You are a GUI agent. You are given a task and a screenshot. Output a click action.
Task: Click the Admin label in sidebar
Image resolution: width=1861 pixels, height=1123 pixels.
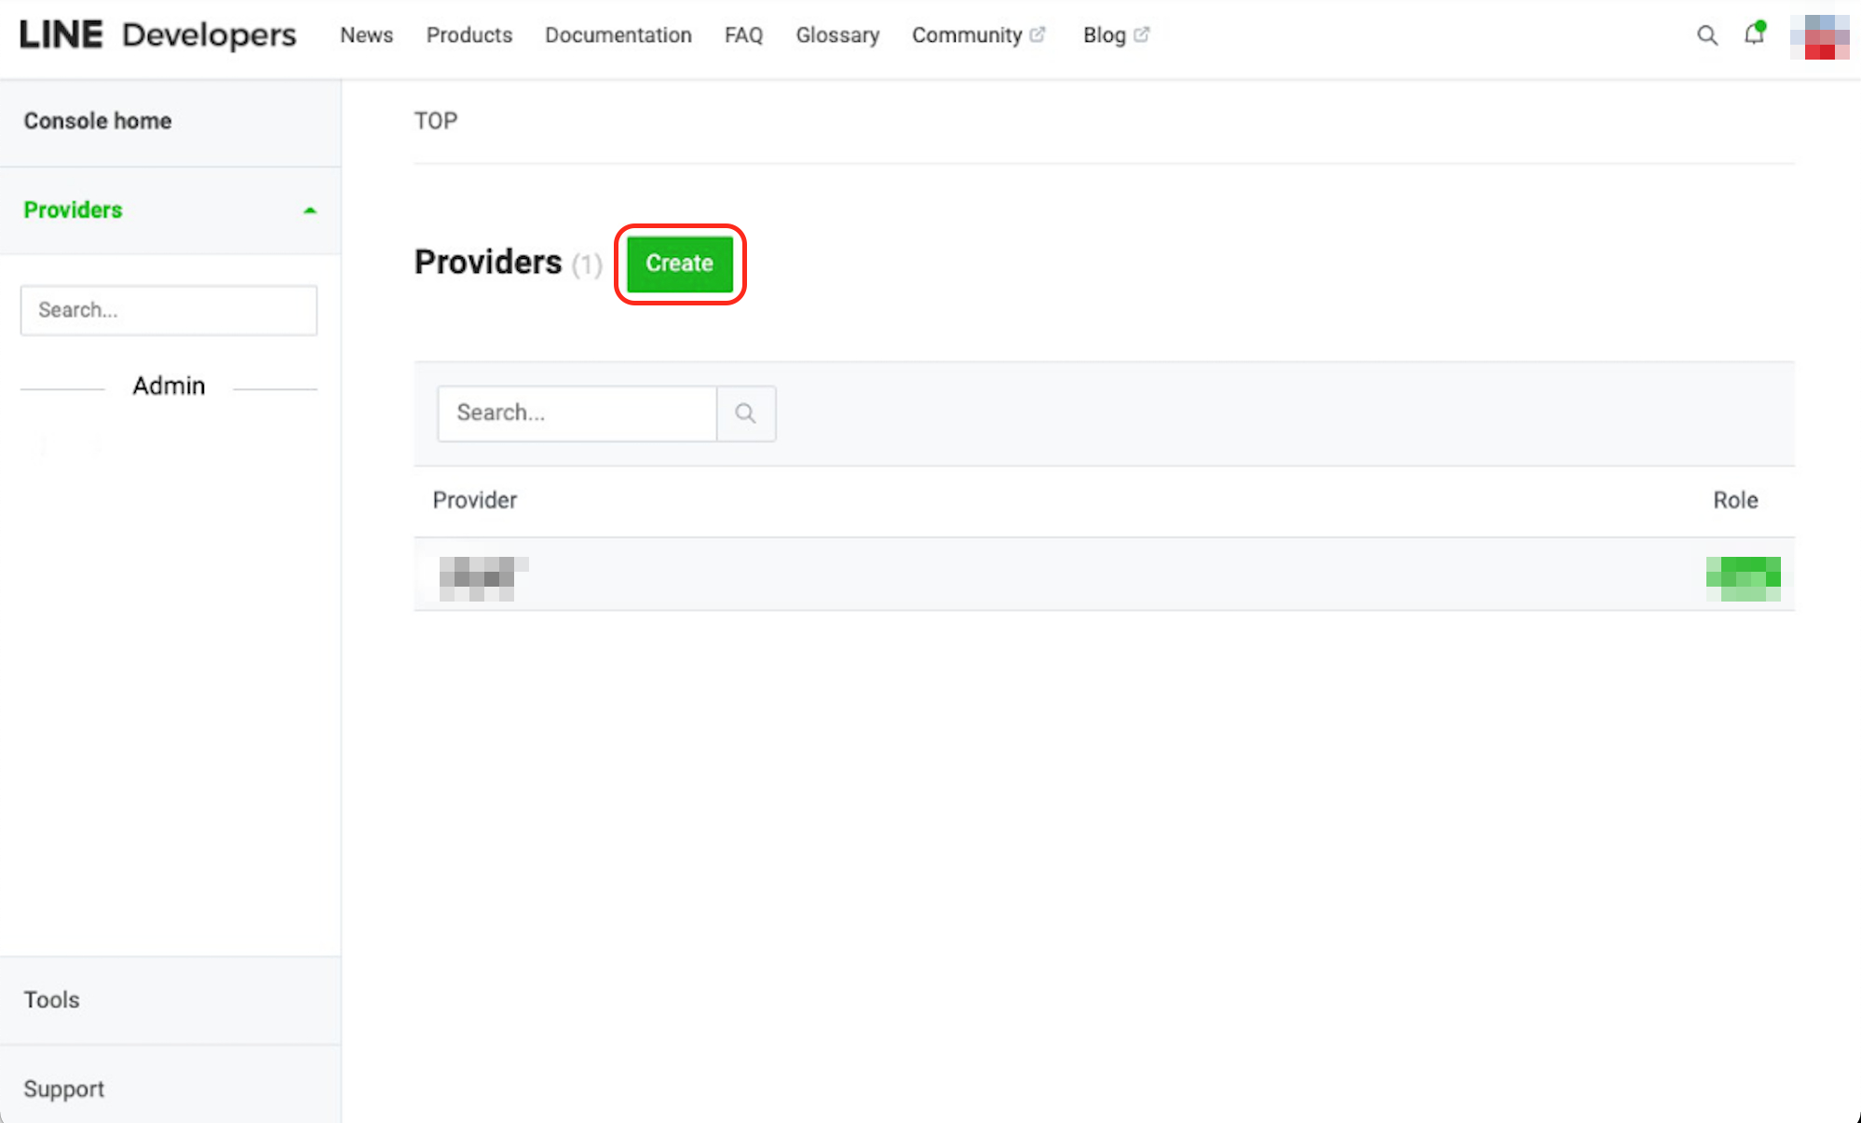coord(169,386)
